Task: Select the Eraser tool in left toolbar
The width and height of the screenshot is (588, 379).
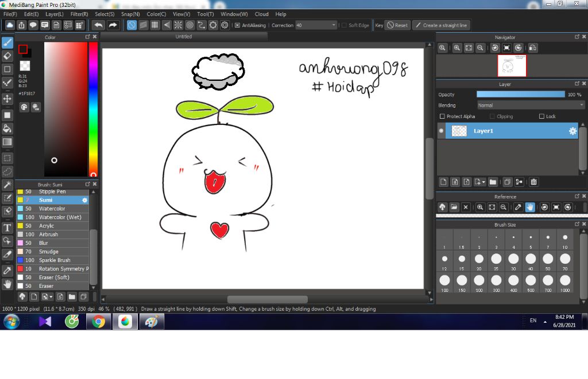Action: click(7, 56)
